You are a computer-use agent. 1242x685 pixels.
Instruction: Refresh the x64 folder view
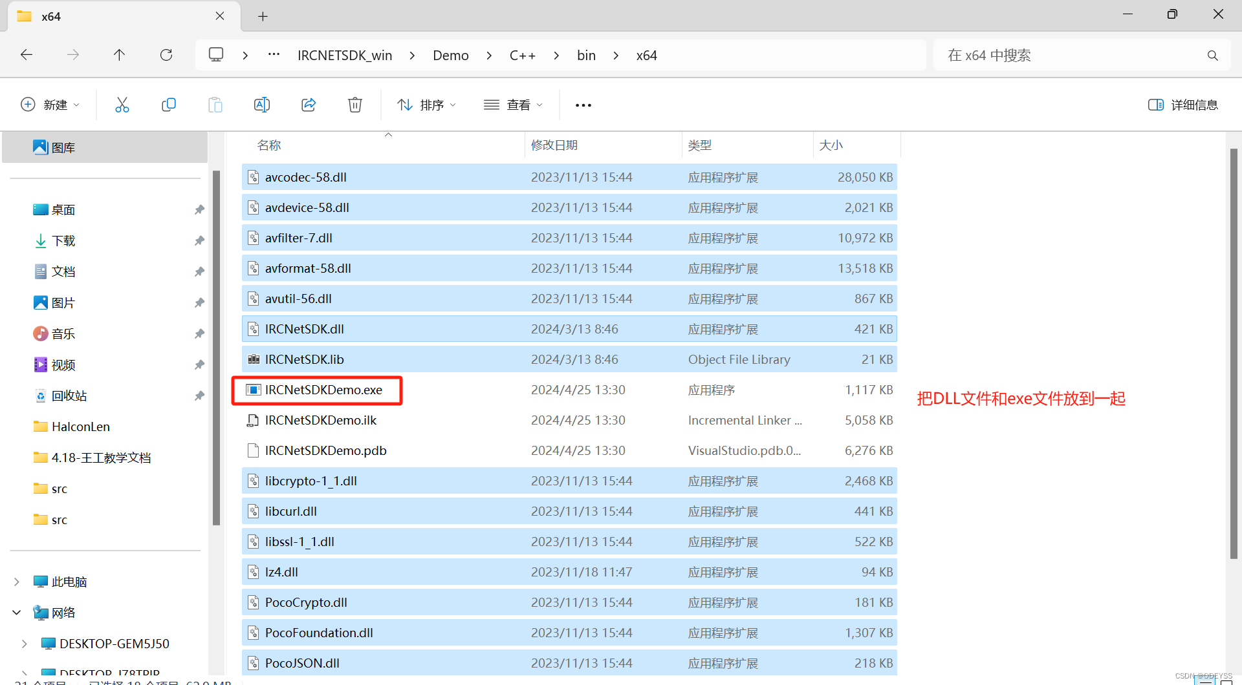click(166, 55)
